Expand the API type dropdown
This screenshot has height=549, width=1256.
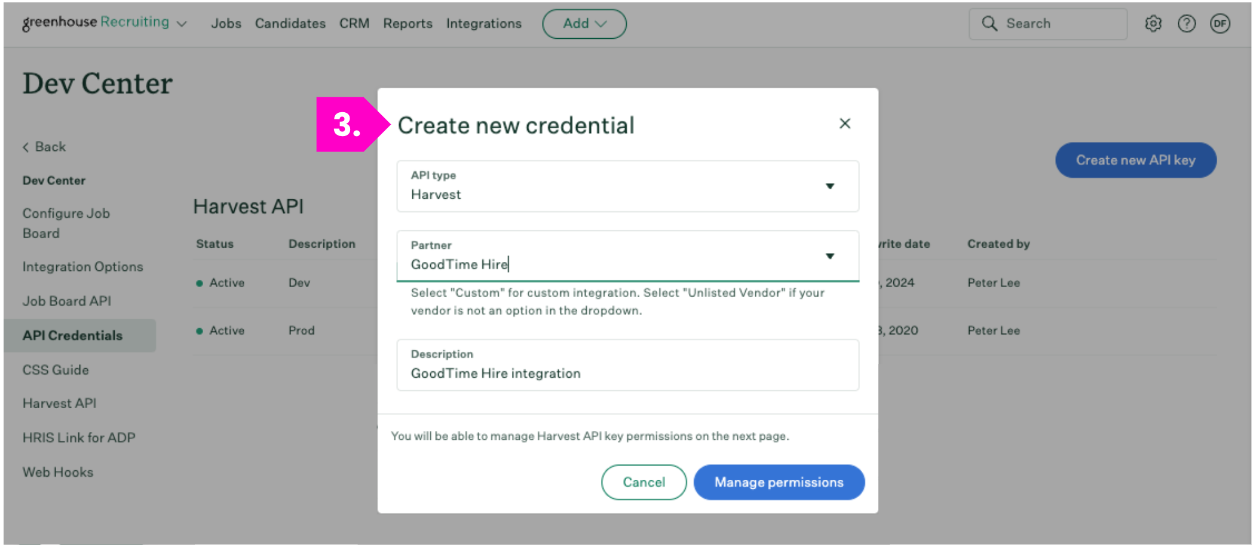(829, 186)
